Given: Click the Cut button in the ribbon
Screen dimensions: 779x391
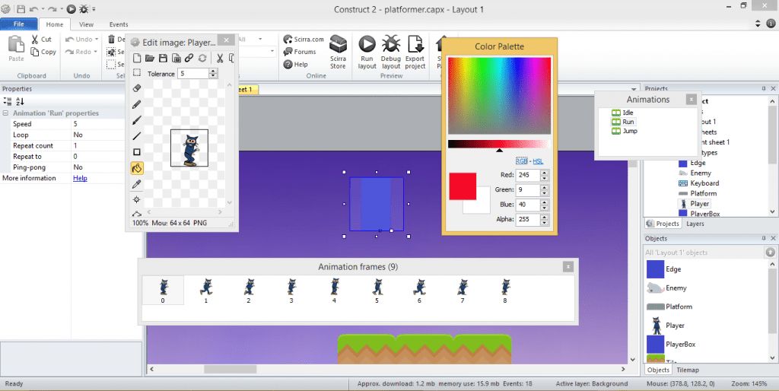Looking at the screenshot, I should [42, 40].
